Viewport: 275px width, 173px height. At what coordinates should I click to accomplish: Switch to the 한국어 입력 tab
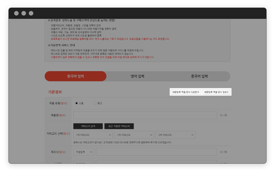tap(76, 76)
